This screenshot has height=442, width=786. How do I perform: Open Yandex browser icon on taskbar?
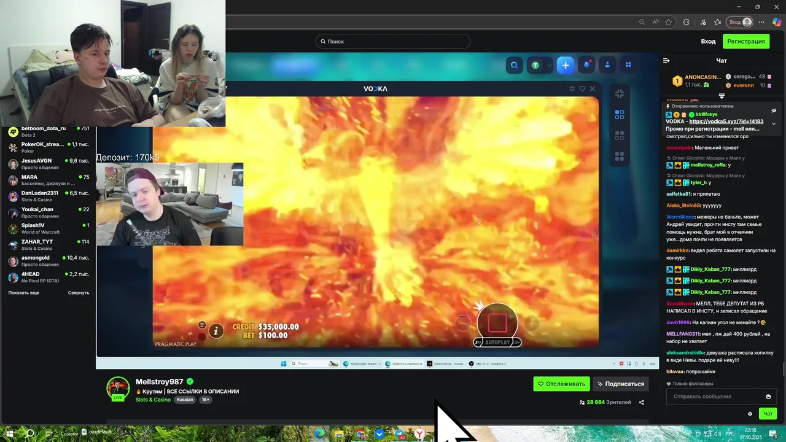click(419, 434)
